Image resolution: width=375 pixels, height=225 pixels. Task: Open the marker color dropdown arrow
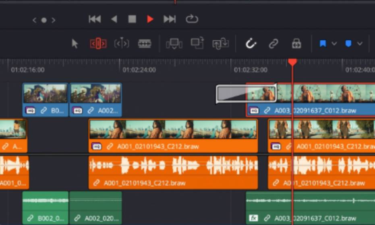pyautogui.click(x=360, y=44)
